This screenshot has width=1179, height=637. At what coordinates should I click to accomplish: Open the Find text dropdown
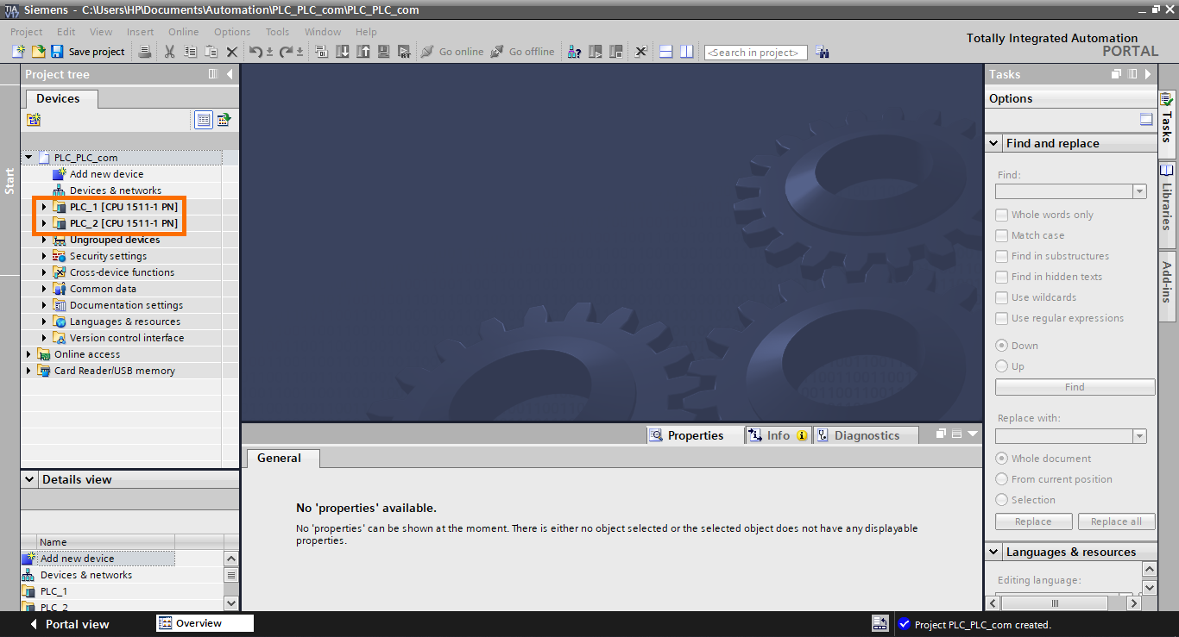pyautogui.click(x=1139, y=191)
